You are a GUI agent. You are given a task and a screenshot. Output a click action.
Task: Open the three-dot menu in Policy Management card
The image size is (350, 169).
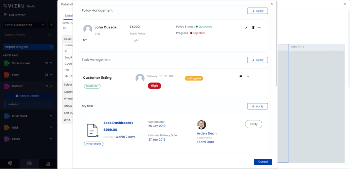(x=259, y=27)
